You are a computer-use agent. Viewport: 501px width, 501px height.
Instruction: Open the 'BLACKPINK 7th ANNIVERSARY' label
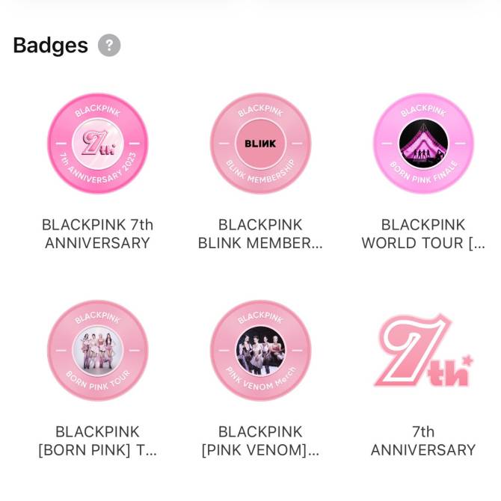coord(98,233)
